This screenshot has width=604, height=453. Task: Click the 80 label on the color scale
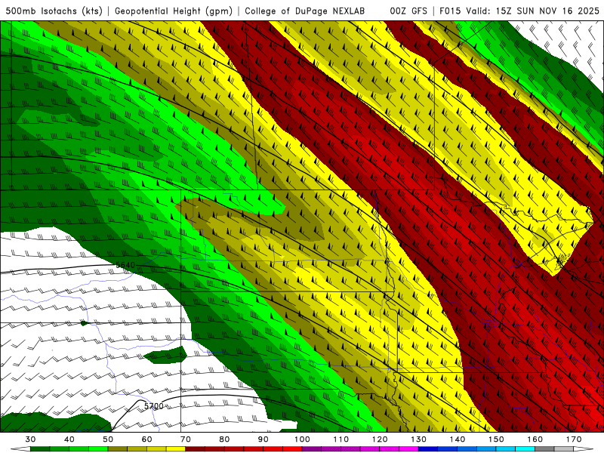pyautogui.click(x=224, y=439)
